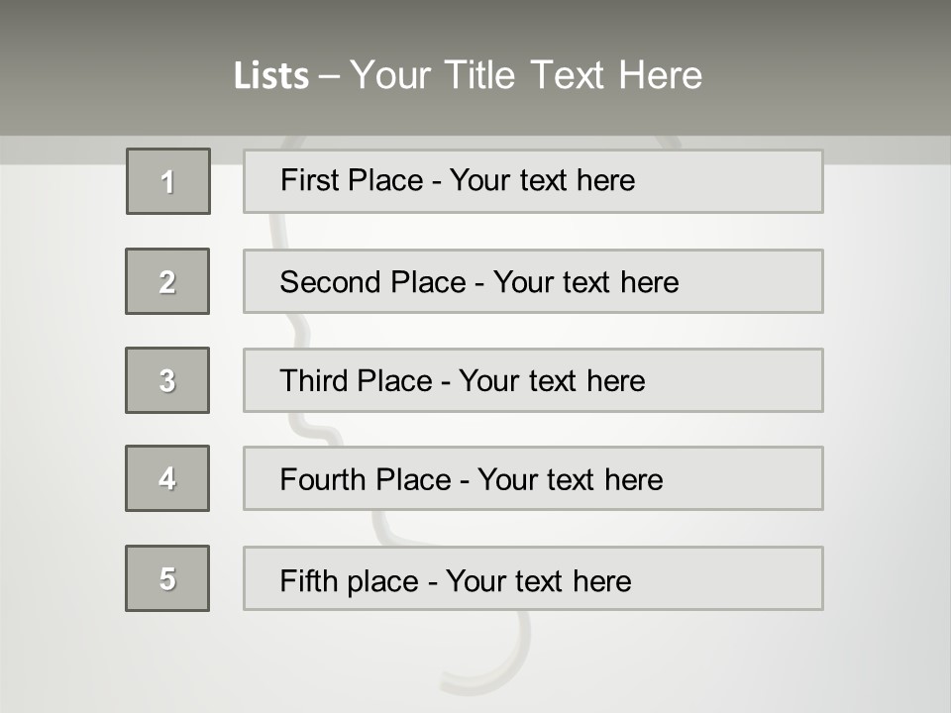Screen dimensions: 951x713
Task: Click the dash in the slide title
Action: [329, 76]
